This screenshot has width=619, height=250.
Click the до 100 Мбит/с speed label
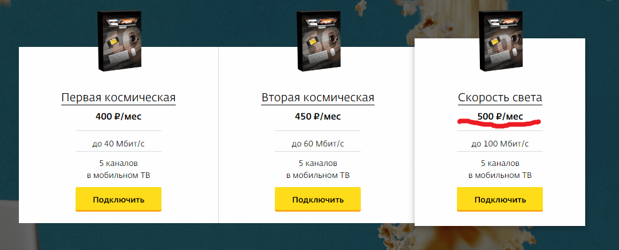click(x=500, y=144)
